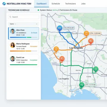Click the NEXTBILLION HVAC FSM title

pyautogui.click(x=19, y=4)
